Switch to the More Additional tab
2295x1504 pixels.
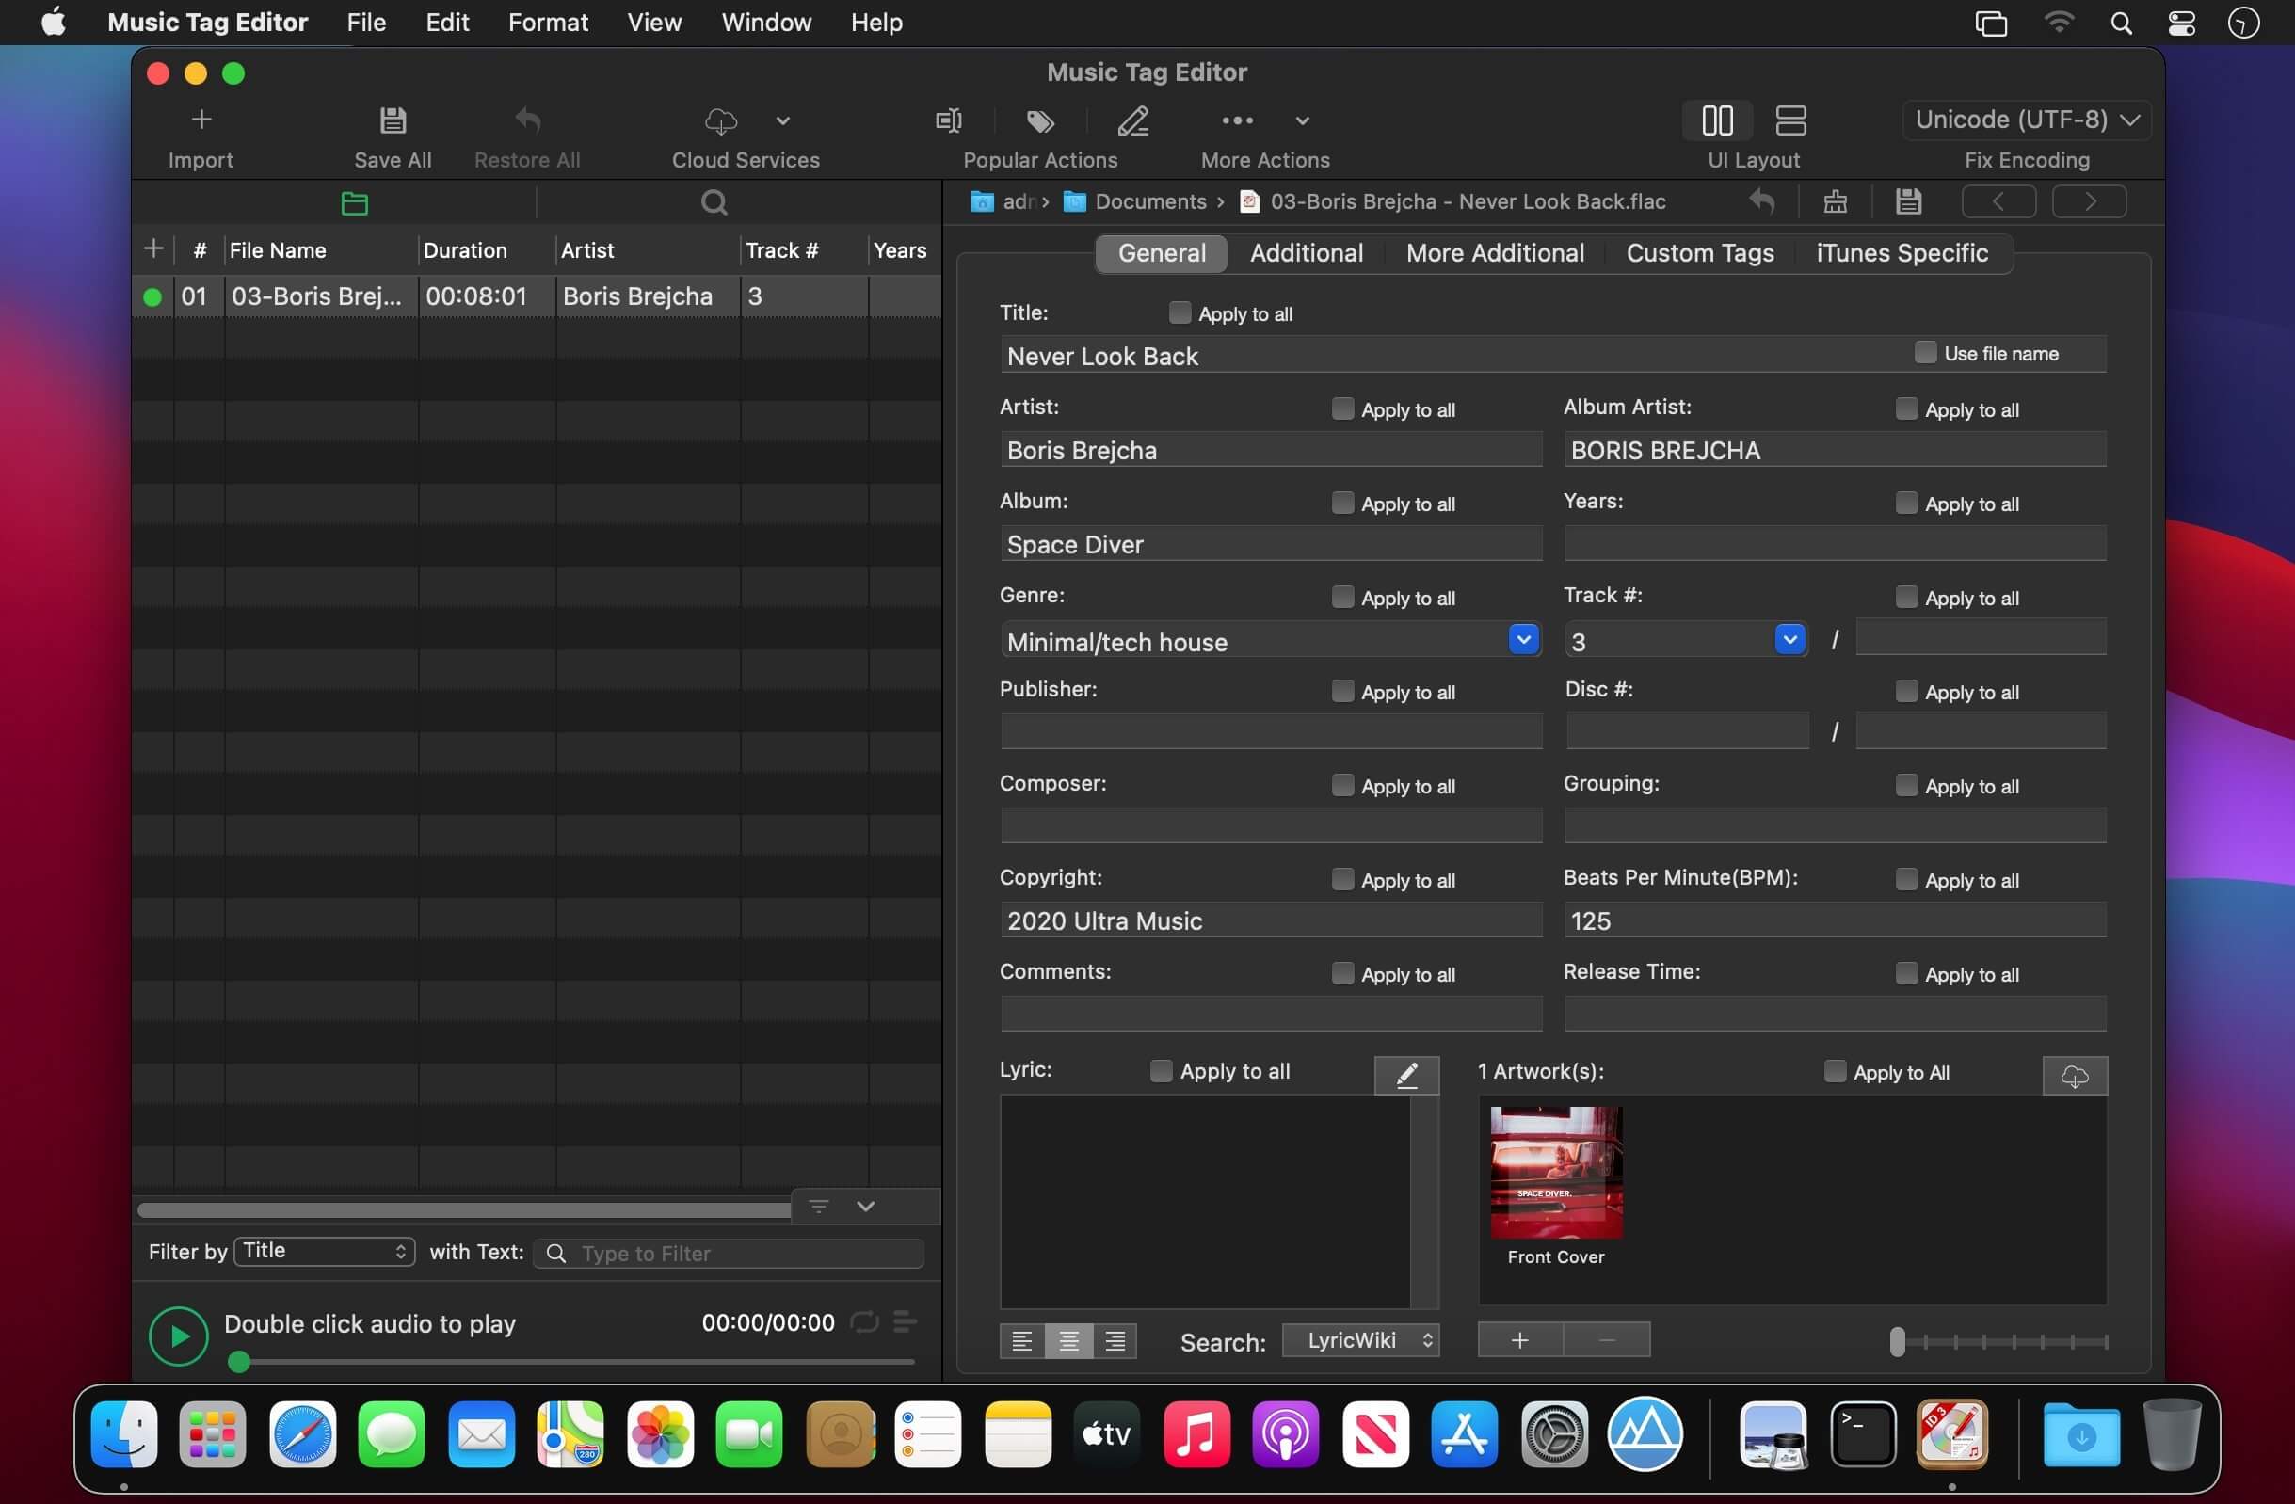point(1495,253)
